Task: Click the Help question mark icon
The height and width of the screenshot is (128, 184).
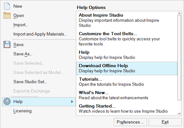Action: (7, 101)
